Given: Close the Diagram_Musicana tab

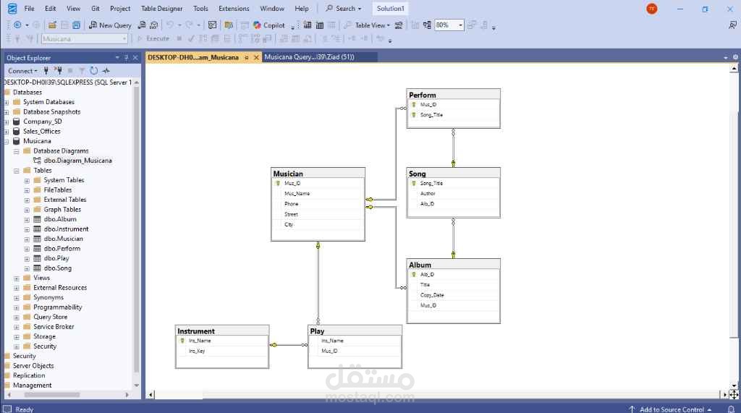Looking at the screenshot, I should point(256,57).
